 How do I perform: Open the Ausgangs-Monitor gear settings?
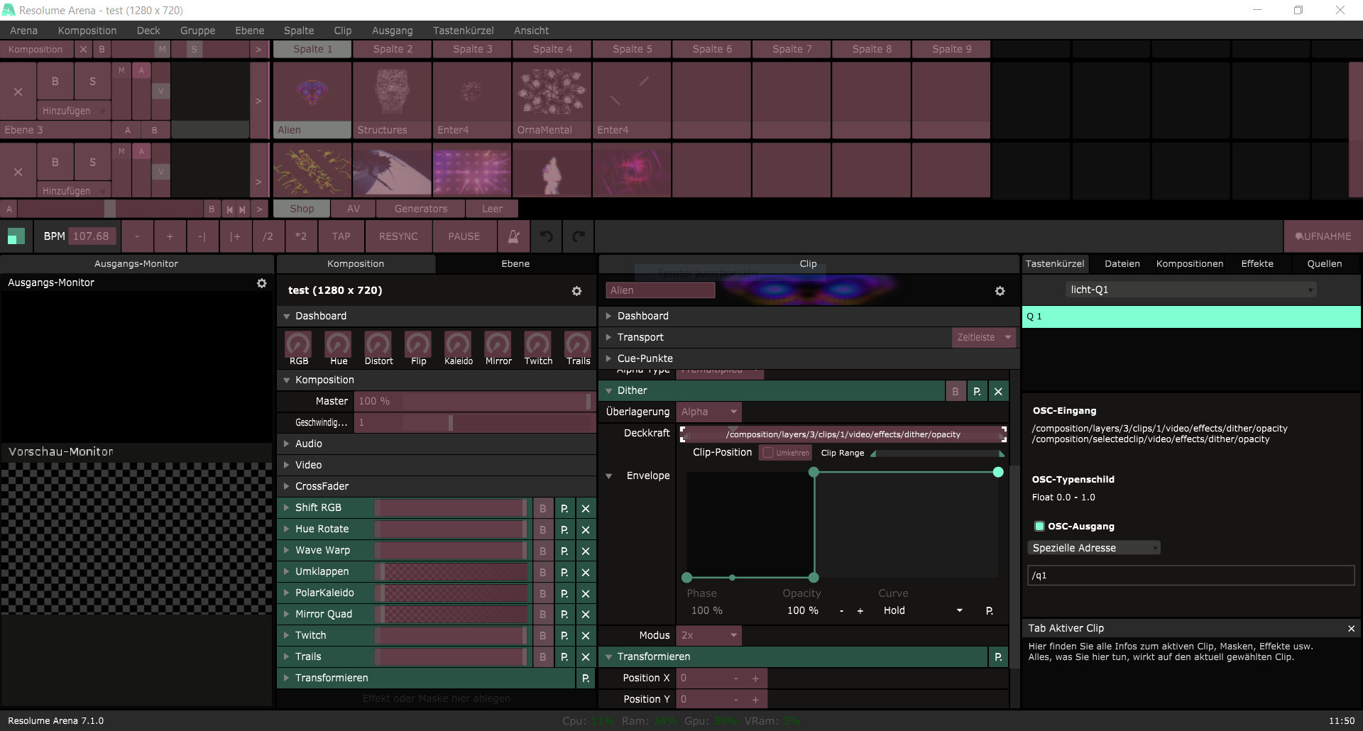tap(261, 283)
